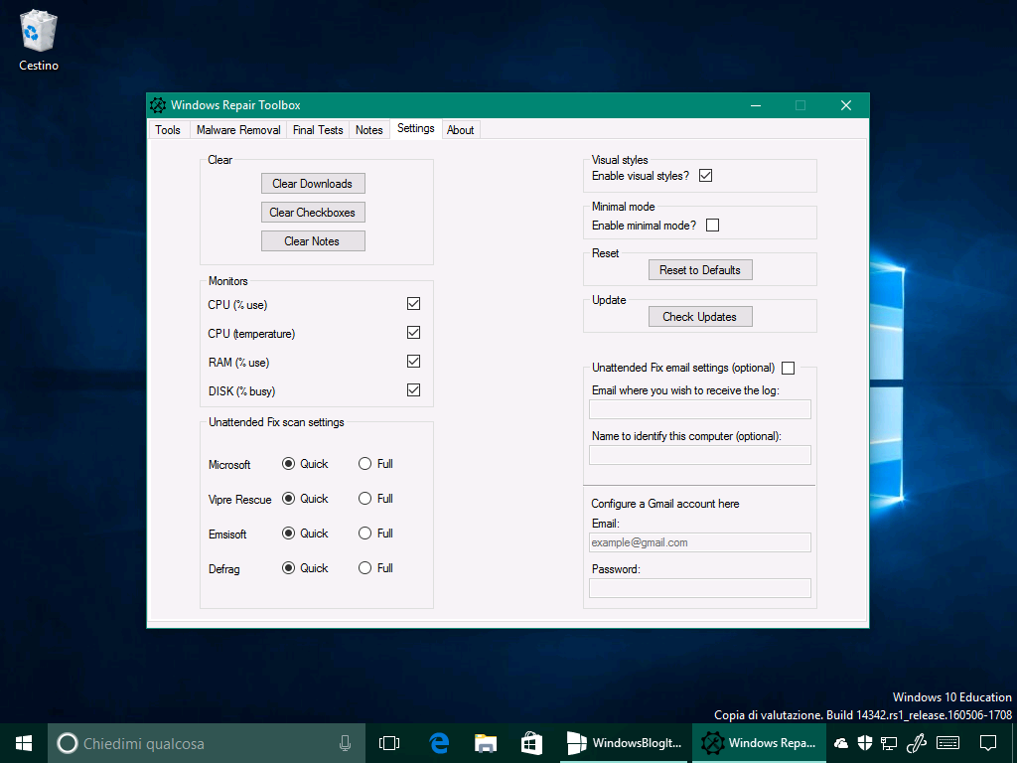Switch to the WindowsBlogIt taskbar app
Screen dimensions: 1017x763
624,743
